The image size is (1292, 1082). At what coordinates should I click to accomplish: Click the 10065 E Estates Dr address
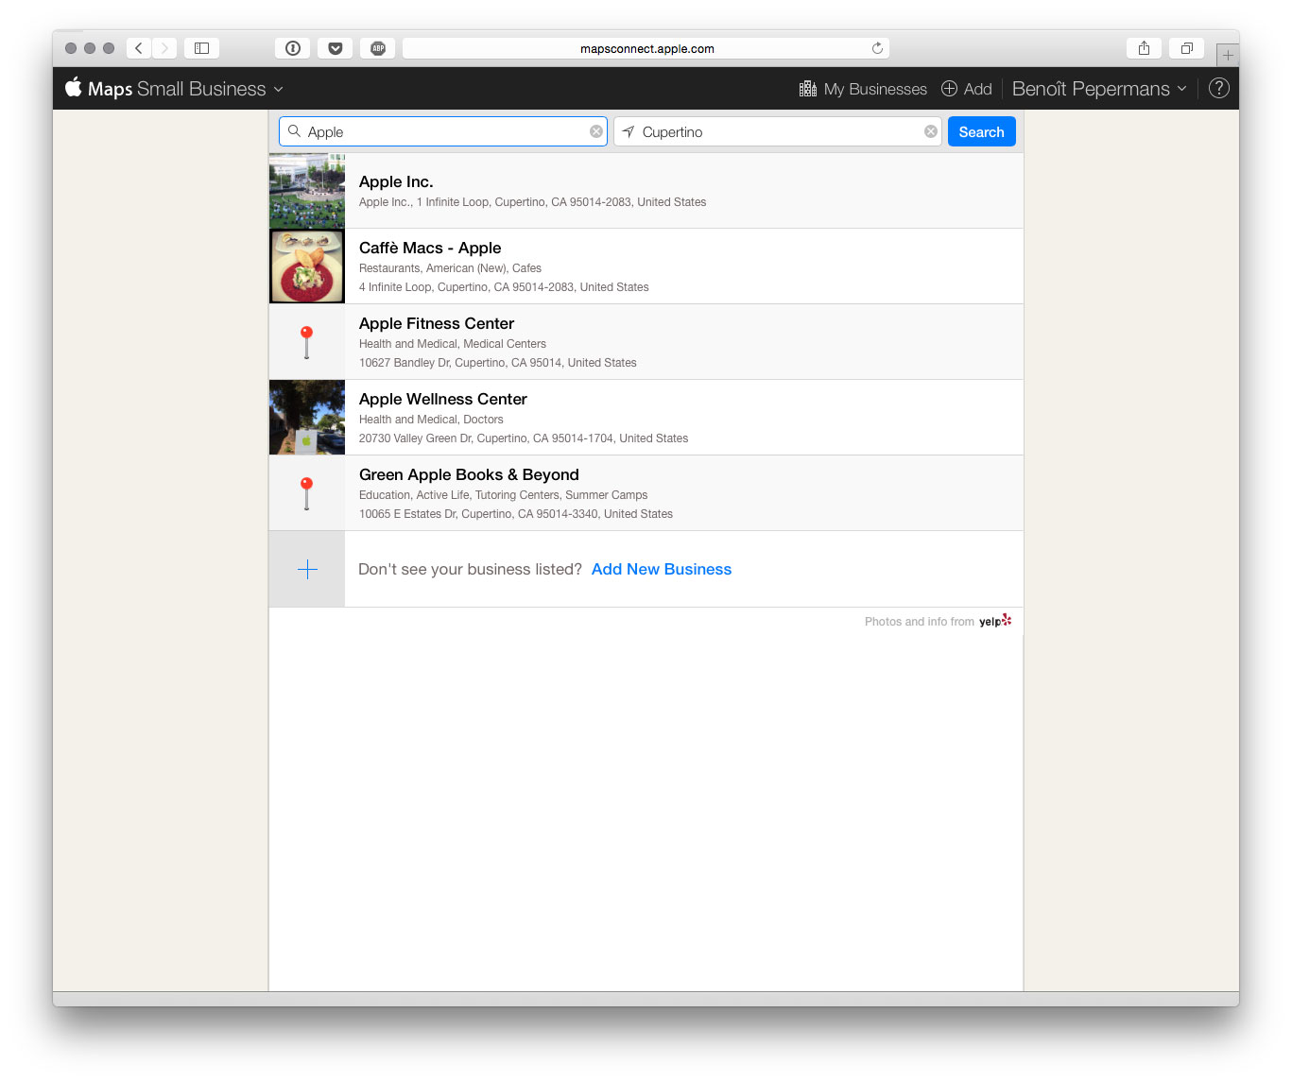[516, 514]
